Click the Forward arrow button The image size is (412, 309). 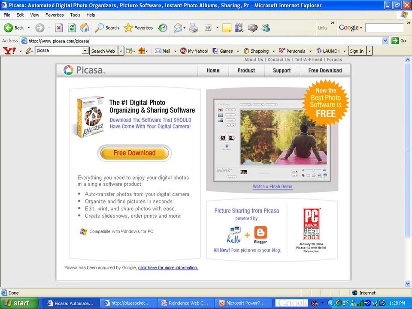[39, 27]
